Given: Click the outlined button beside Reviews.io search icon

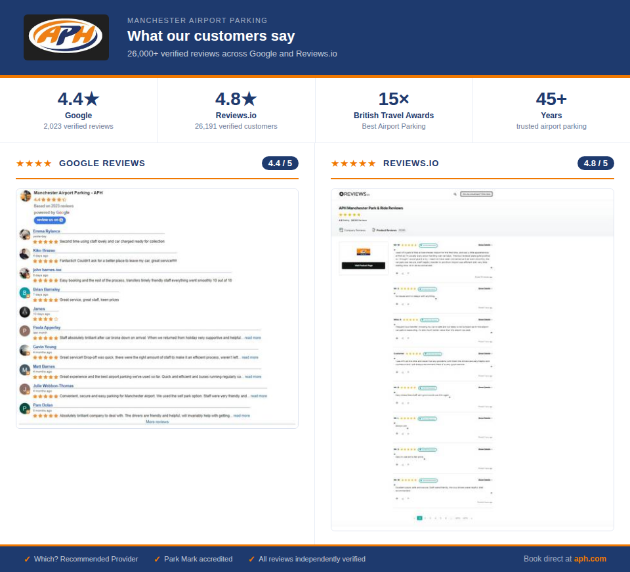Looking at the screenshot, I should coord(476,194).
